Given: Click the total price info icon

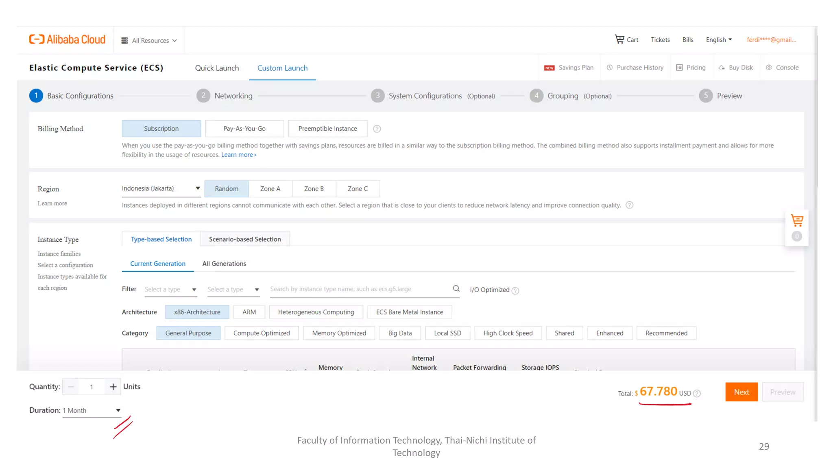Looking at the screenshot, I should pyautogui.click(x=697, y=393).
